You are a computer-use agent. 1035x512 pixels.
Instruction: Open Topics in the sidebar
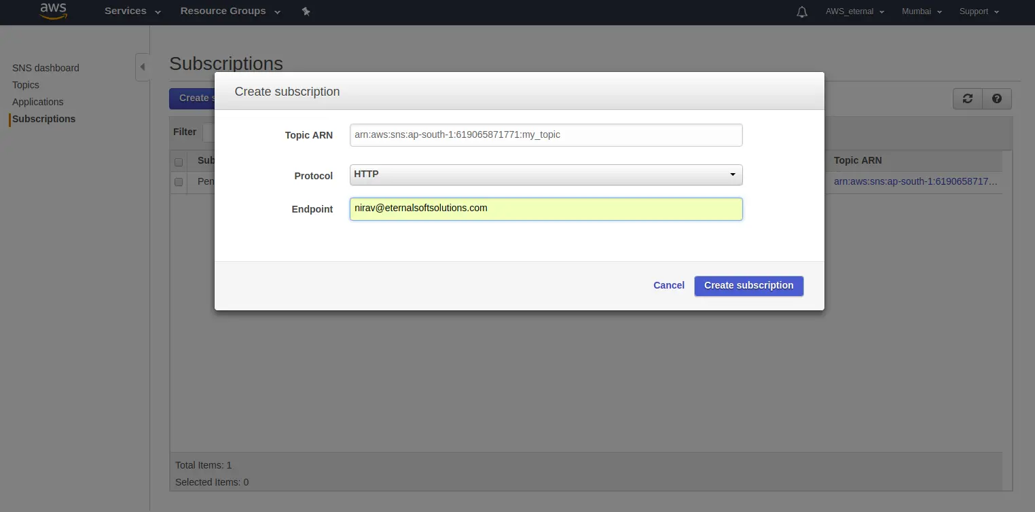26,85
